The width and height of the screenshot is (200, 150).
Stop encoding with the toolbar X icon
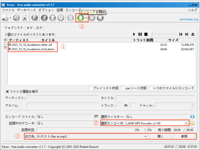click(x=100, y=18)
